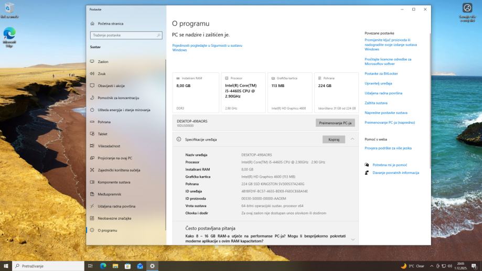Click the info icon beside Specifikacije uređaja
The width and height of the screenshot is (482, 271).
pos(179,139)
